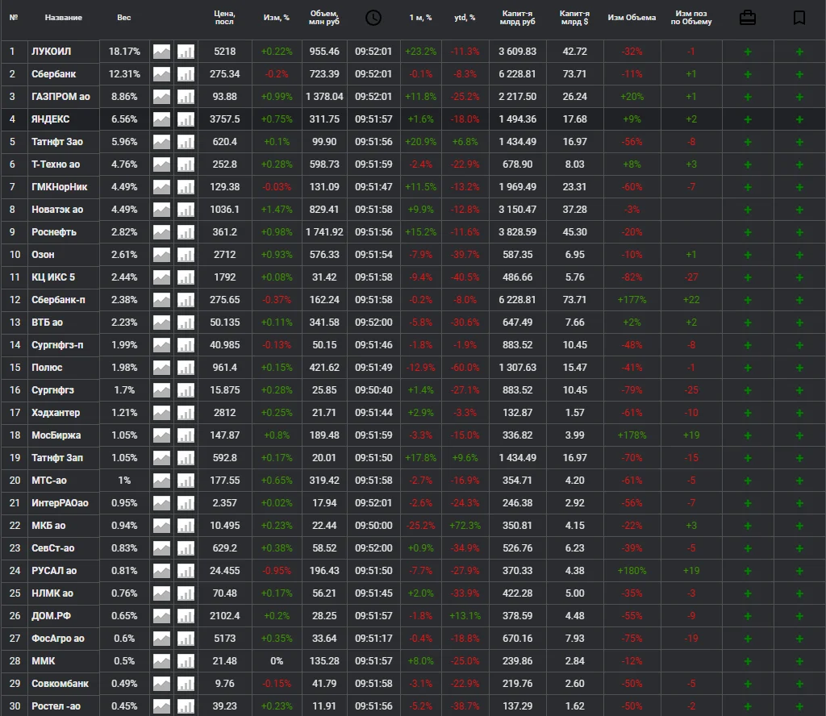Open the bar chart icon for ЛУКОИЛ
826x716 pixels.
pos(186,52)
